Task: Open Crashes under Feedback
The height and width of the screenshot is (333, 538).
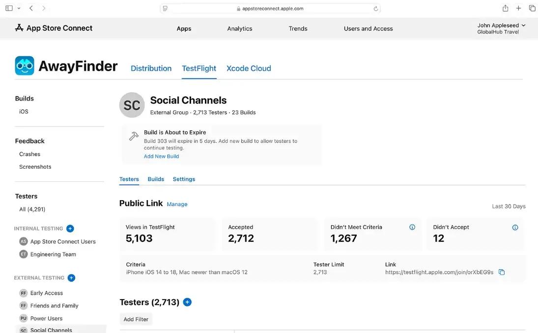Action: 29,154
